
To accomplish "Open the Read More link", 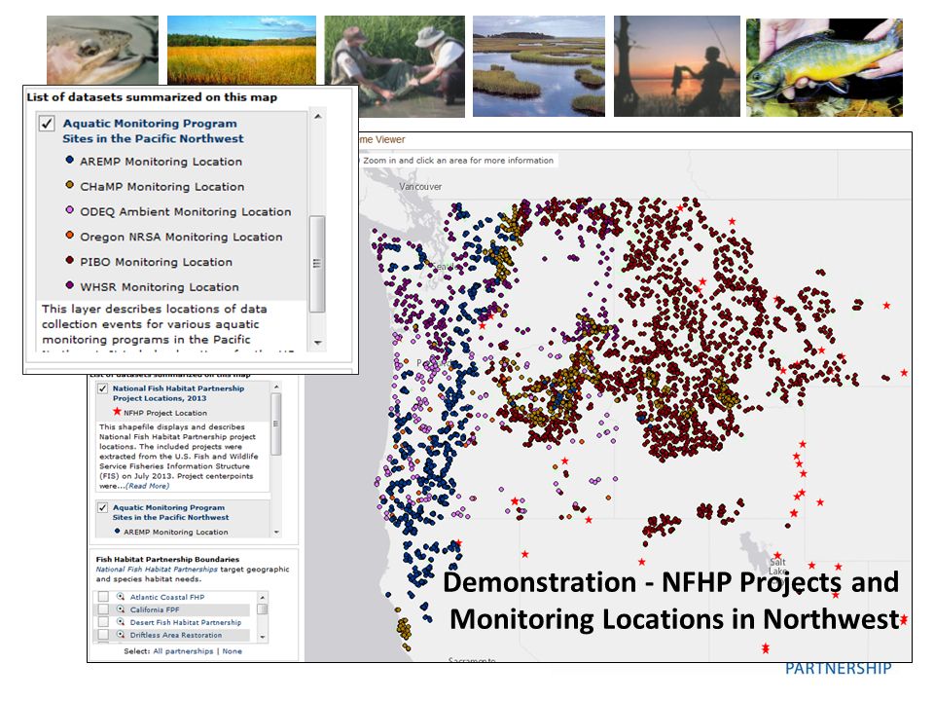I will (147, 486).
